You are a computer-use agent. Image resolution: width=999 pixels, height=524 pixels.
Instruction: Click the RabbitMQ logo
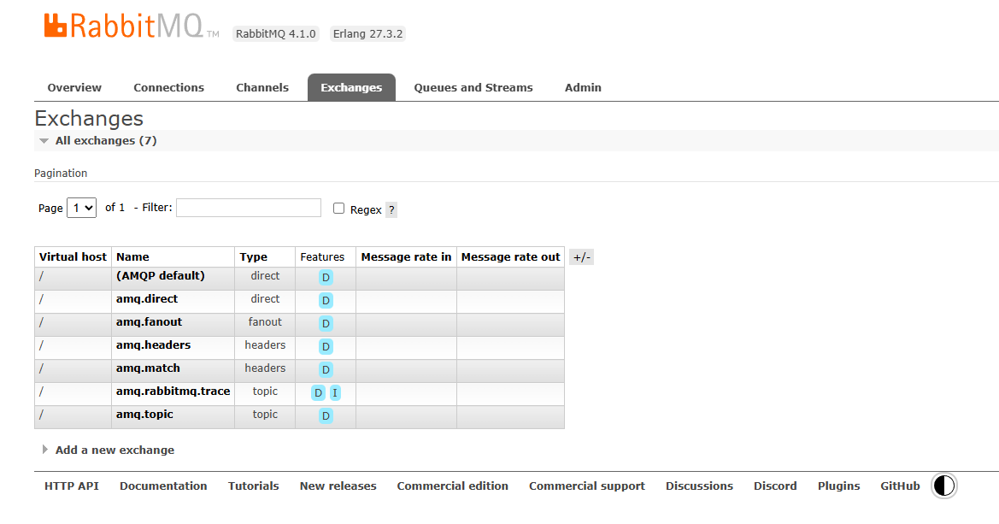(x=132, y=26)
